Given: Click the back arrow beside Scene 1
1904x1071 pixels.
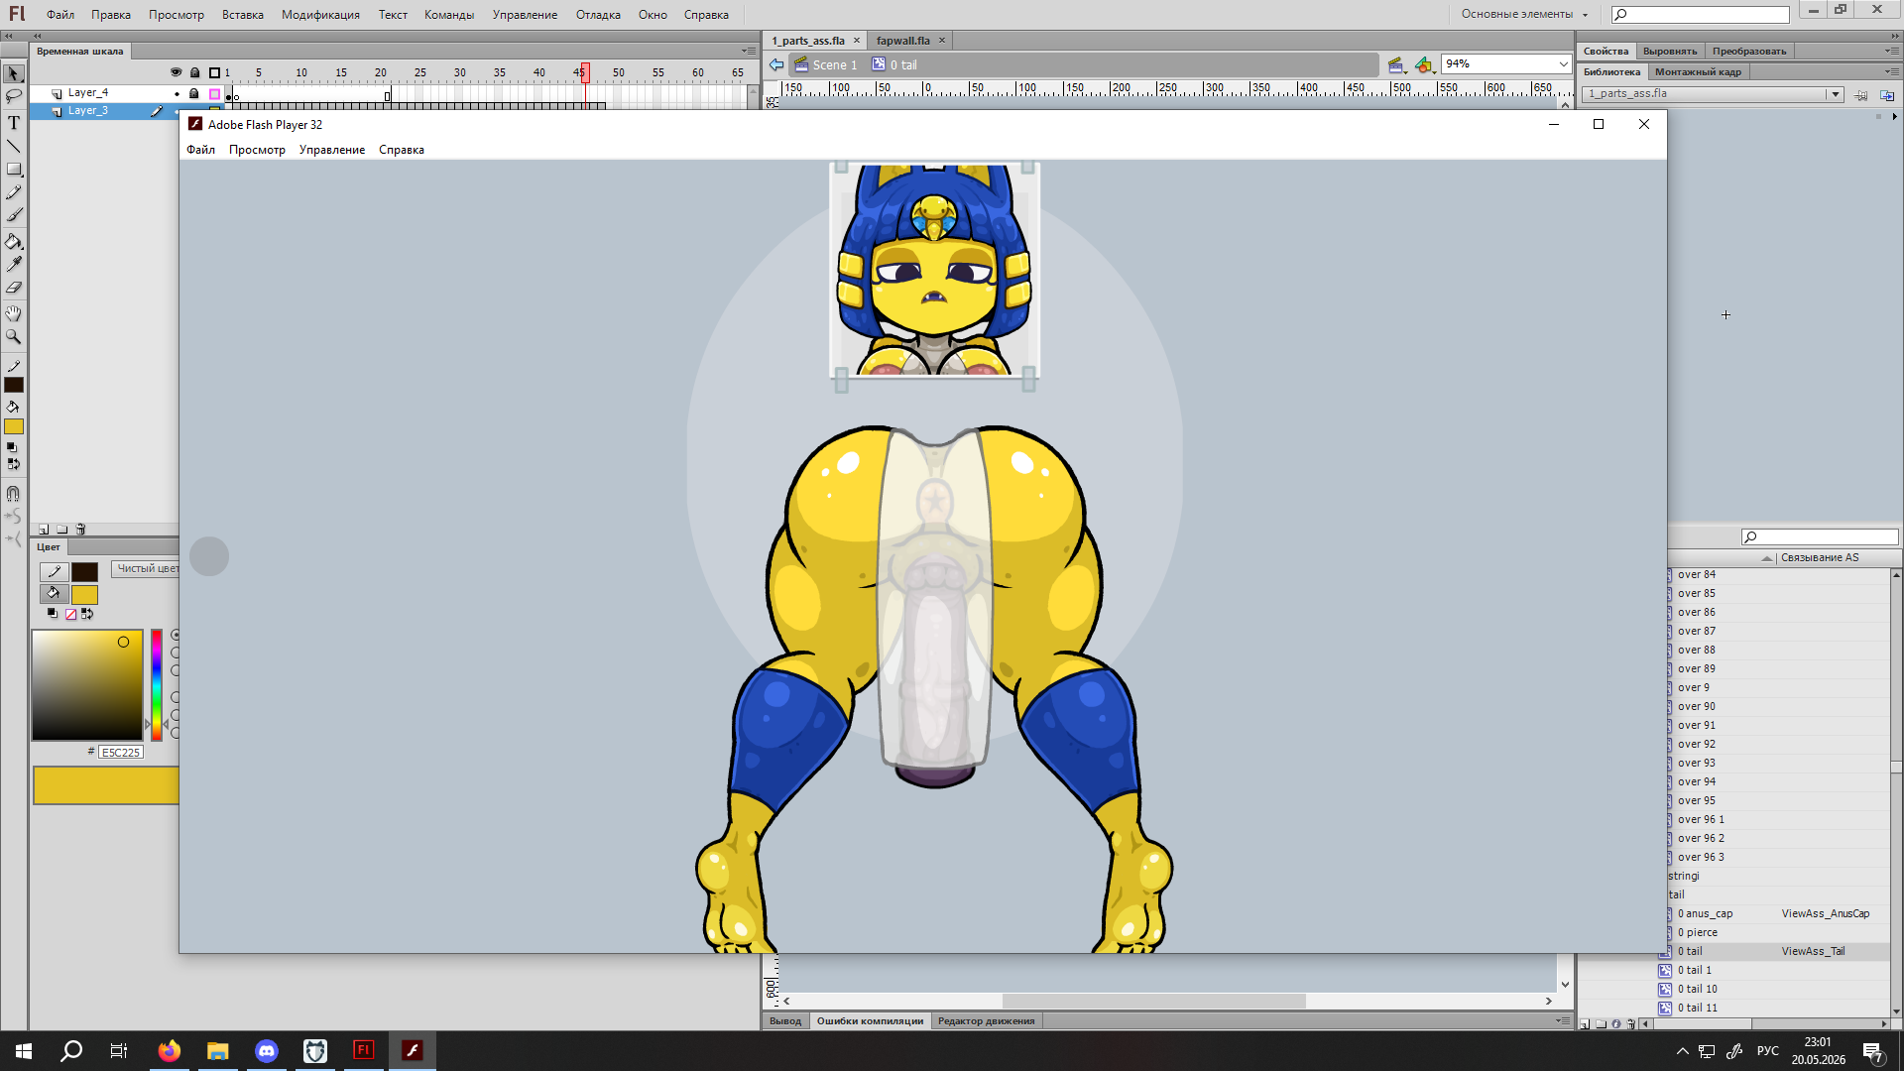Looking at the screenshot, I should [776, 64].
